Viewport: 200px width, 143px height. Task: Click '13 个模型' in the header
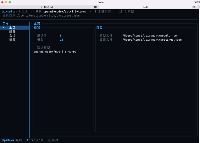126,12
